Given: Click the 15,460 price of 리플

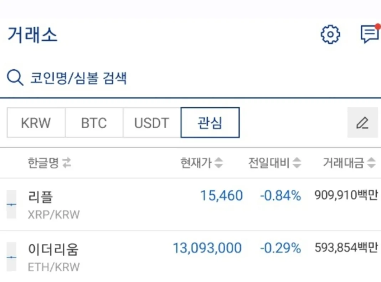Looking at the screenshot, I should [221, 196].
